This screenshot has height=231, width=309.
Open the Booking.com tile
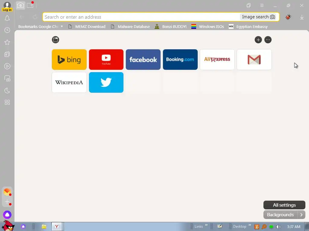[180, 60]
